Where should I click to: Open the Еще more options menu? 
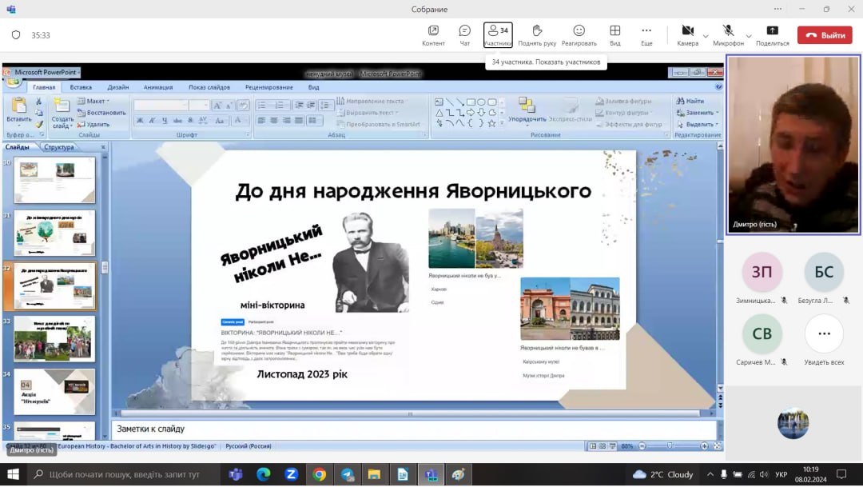[646, 34]
